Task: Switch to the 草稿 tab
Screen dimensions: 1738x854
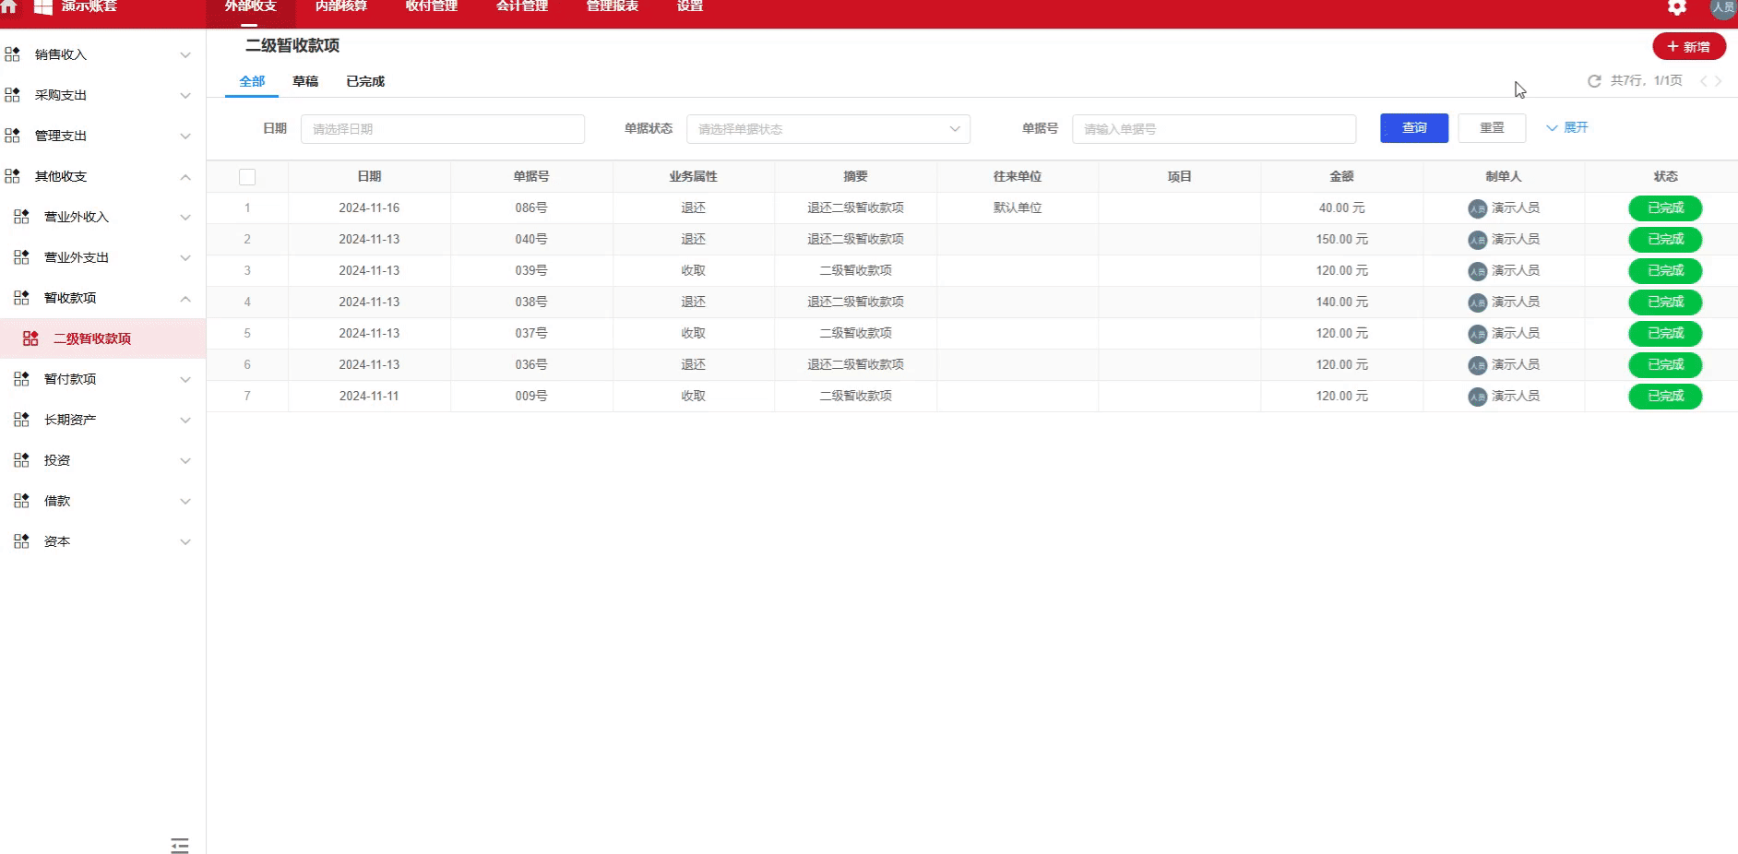Action: coord(305,81)
